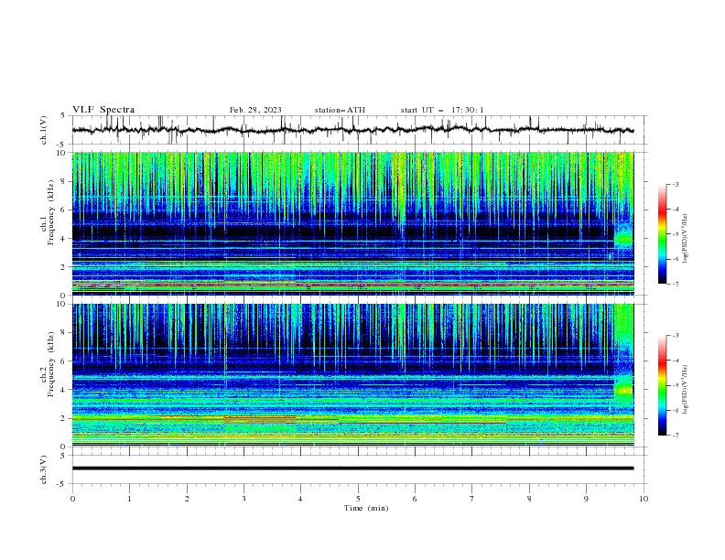Image resolution: width=725 pixels, height=560 pixels.
Task: Click the ch.1 spectrogram panel
Action: point(352,223)
